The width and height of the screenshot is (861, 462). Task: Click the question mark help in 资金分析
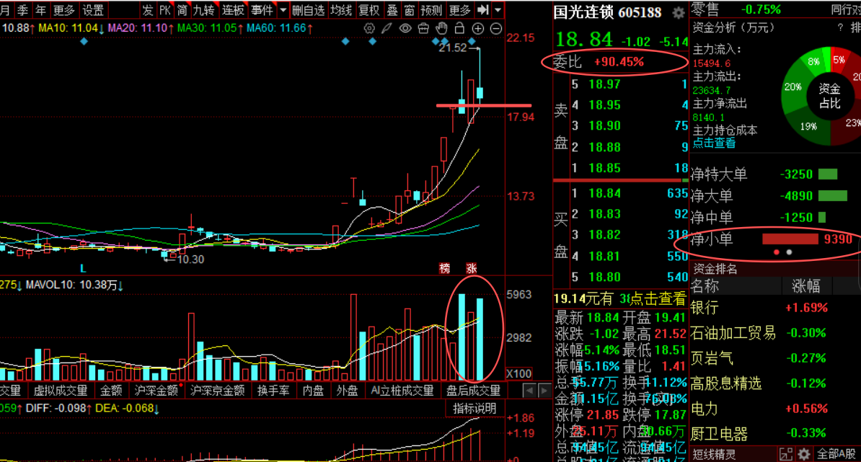840,27
